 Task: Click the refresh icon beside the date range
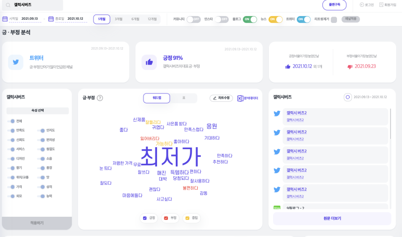pyautogui.click(x=347, y=97)
